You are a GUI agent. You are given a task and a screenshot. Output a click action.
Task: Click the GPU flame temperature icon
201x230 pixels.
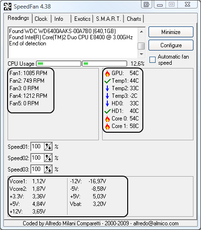tap(107, 73)
